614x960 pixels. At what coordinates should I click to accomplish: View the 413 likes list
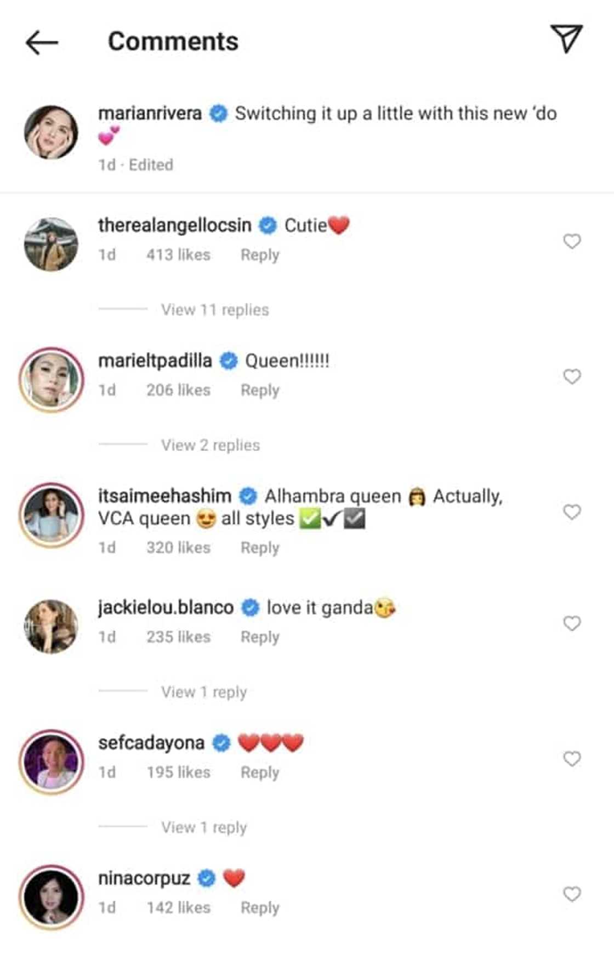click(x=178, y=255)
